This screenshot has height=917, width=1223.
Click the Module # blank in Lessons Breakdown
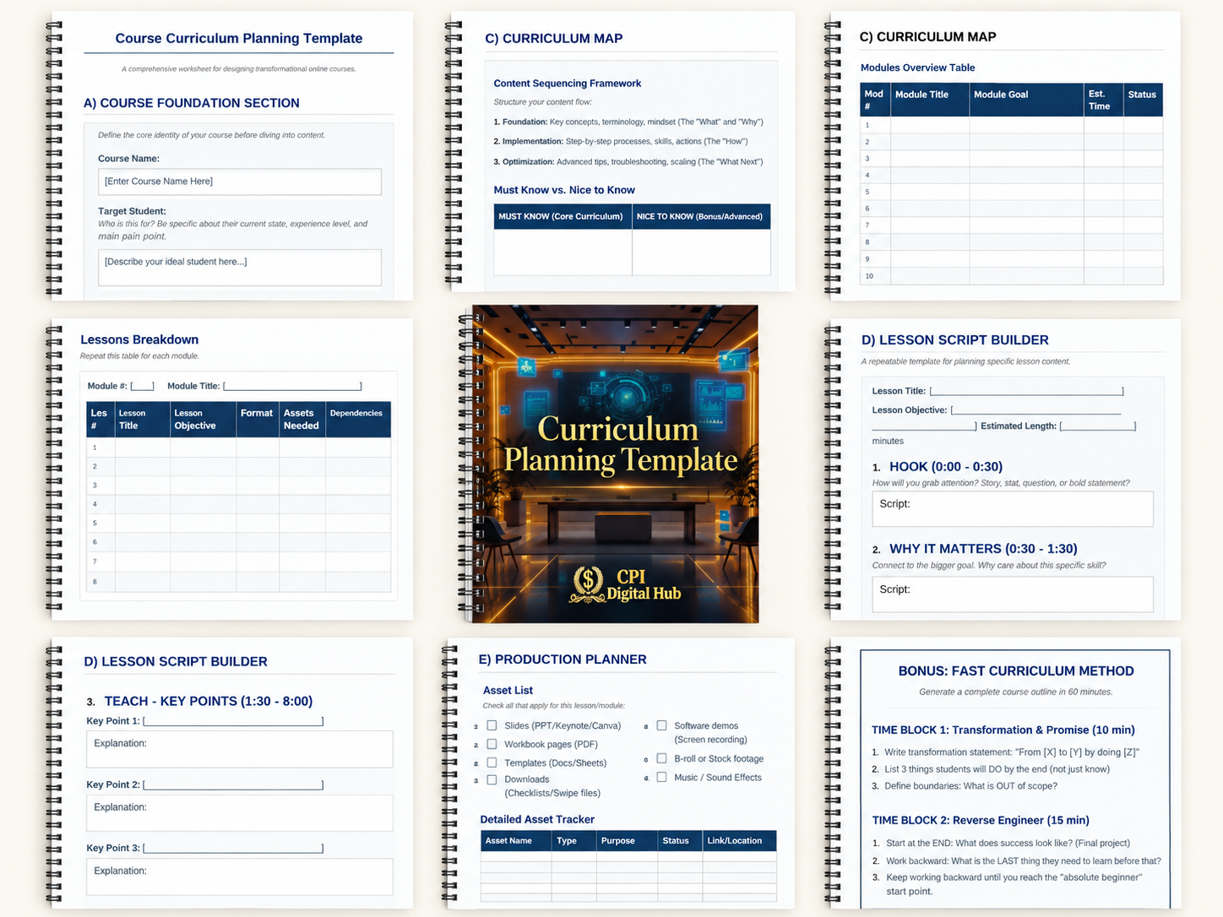tap(142, 386)
